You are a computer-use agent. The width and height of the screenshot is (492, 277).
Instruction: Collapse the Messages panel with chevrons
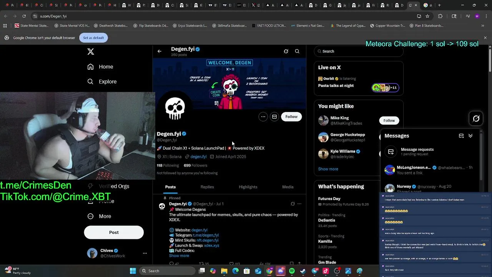click(470, 136)
